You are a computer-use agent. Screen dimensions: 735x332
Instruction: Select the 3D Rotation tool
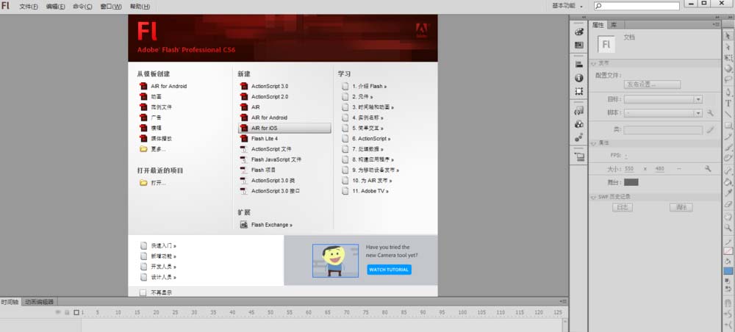(x=728, y=68)
